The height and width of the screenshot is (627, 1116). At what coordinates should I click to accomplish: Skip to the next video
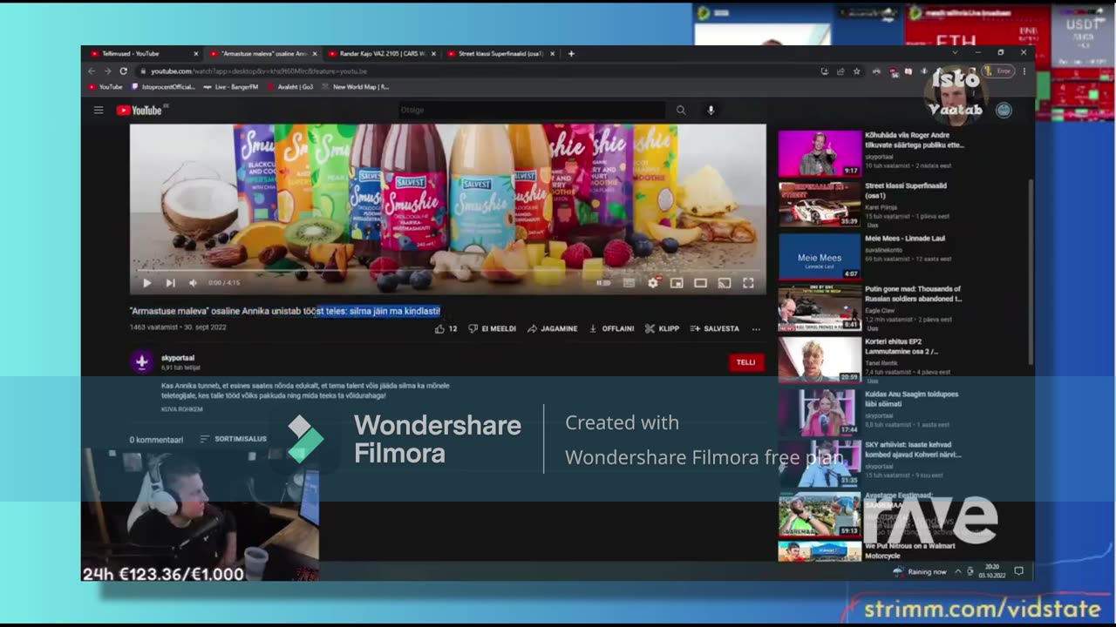point(170,283)
